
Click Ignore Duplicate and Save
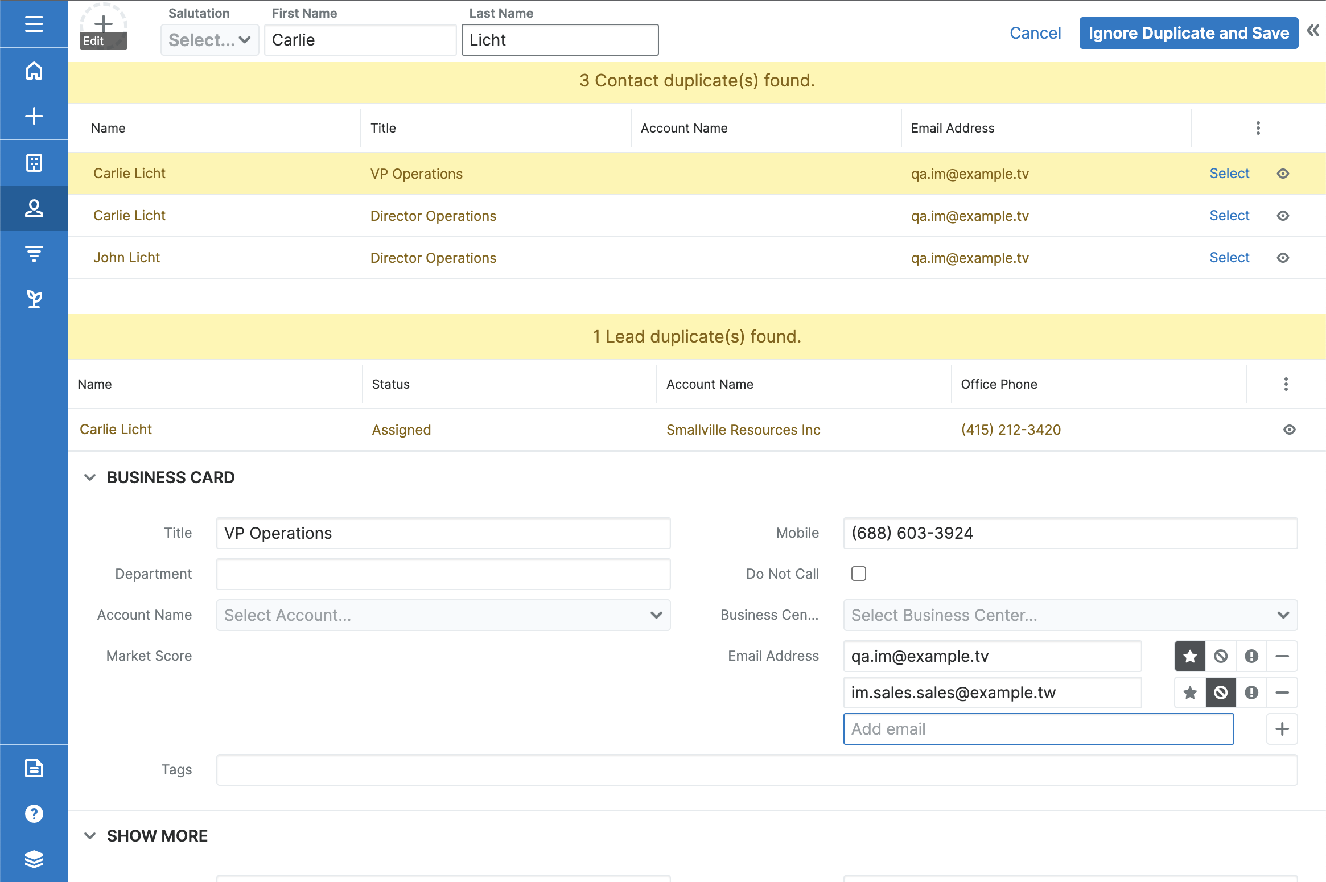(1188, 32)
